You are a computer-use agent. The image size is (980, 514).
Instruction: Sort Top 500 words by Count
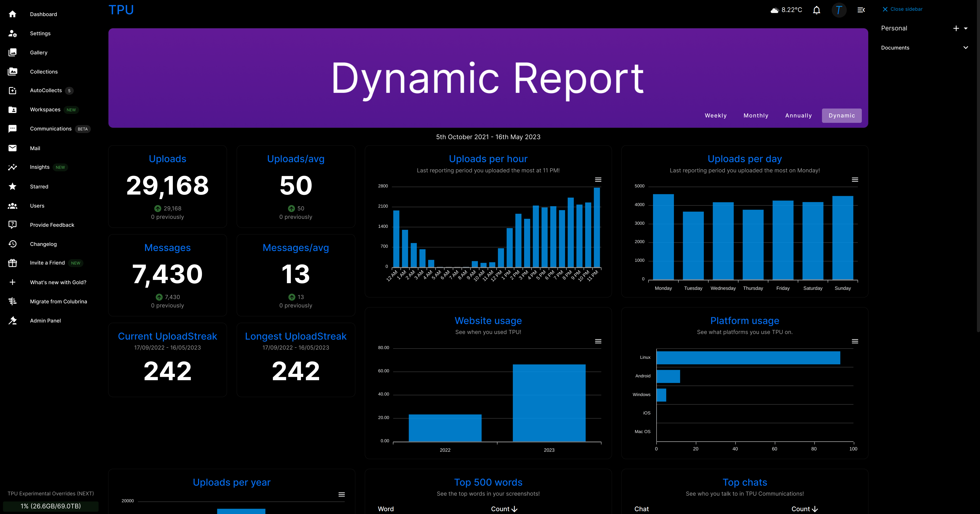point(504,509)
